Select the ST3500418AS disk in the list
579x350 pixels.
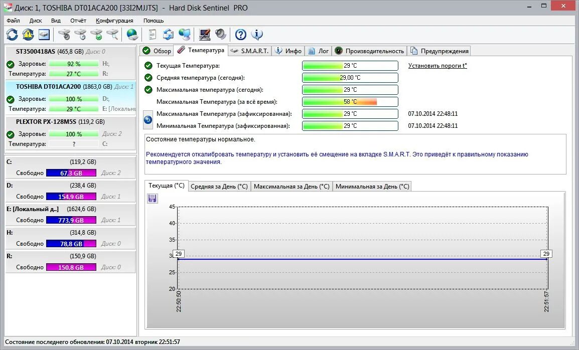point(70,62)
